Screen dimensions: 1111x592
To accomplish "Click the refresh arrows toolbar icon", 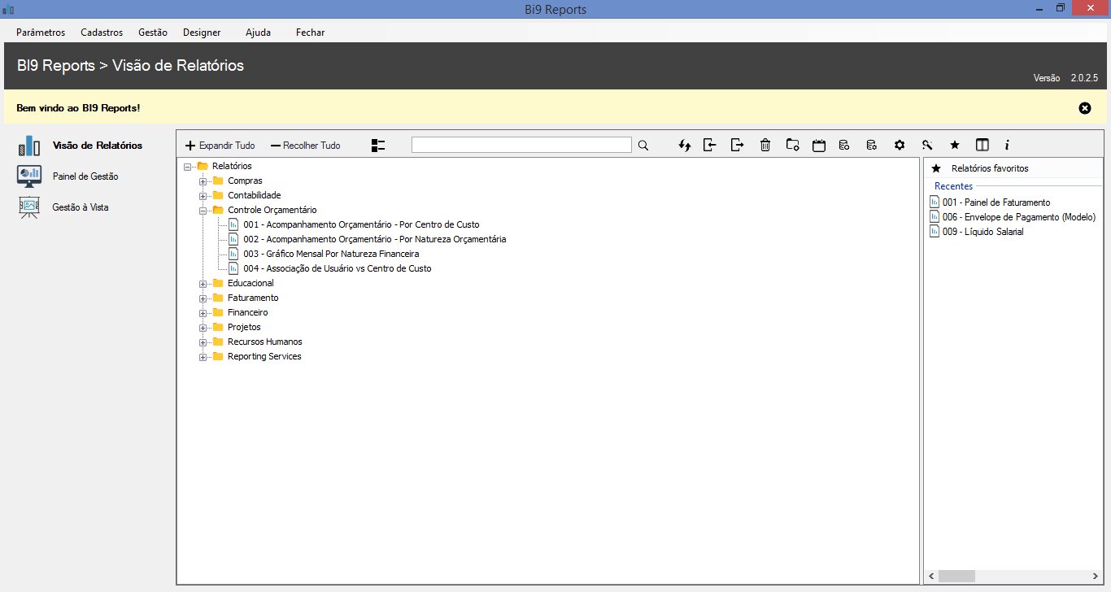I will point(684,146).
